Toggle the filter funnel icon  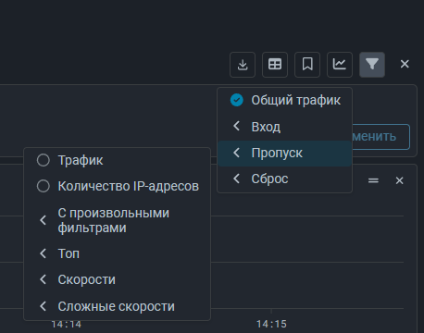tap(372, 65)
